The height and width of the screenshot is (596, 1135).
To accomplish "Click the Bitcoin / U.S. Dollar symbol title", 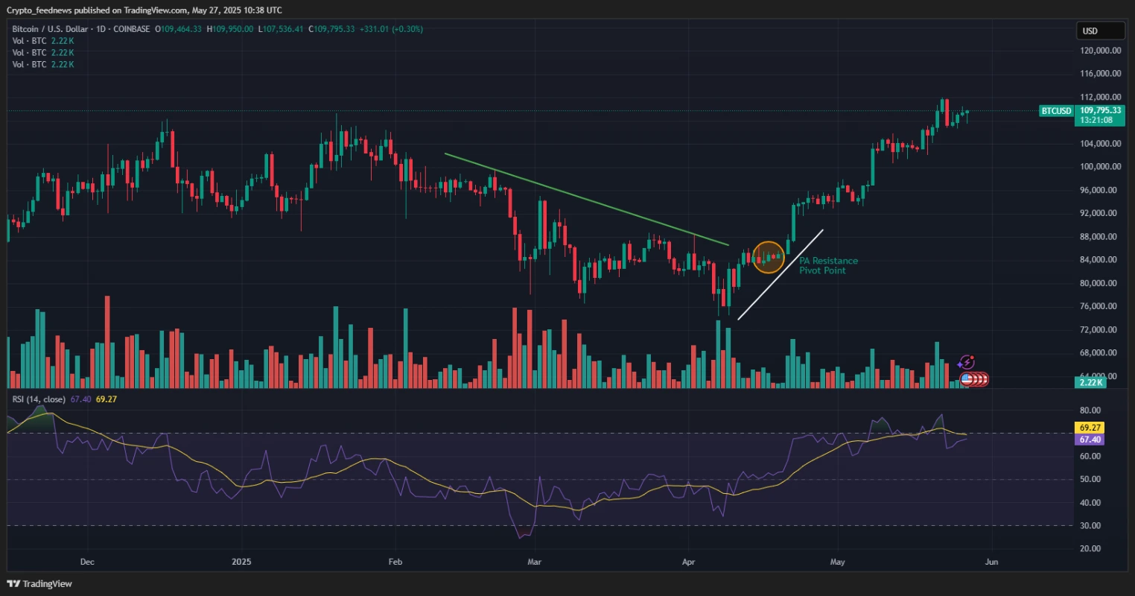I will coord(48,29).
